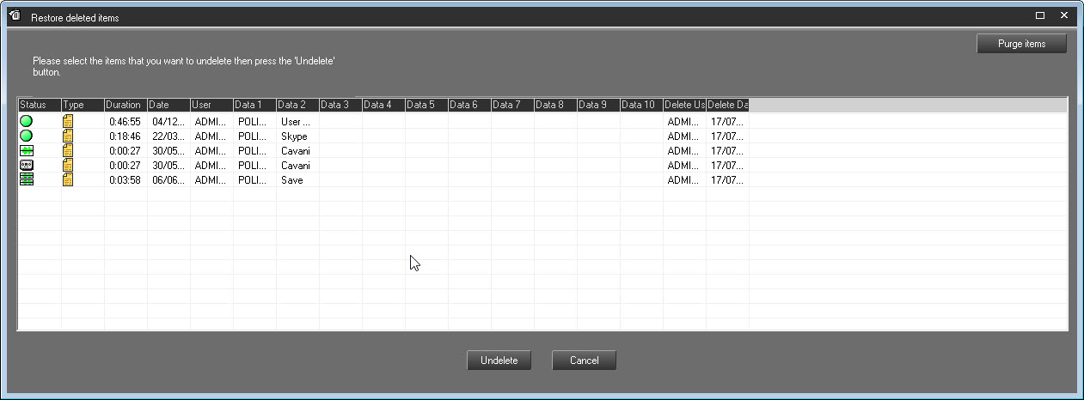The image size is (1084, 400).
Task: Click document type icon of Skype record
Action: [68, 136]
